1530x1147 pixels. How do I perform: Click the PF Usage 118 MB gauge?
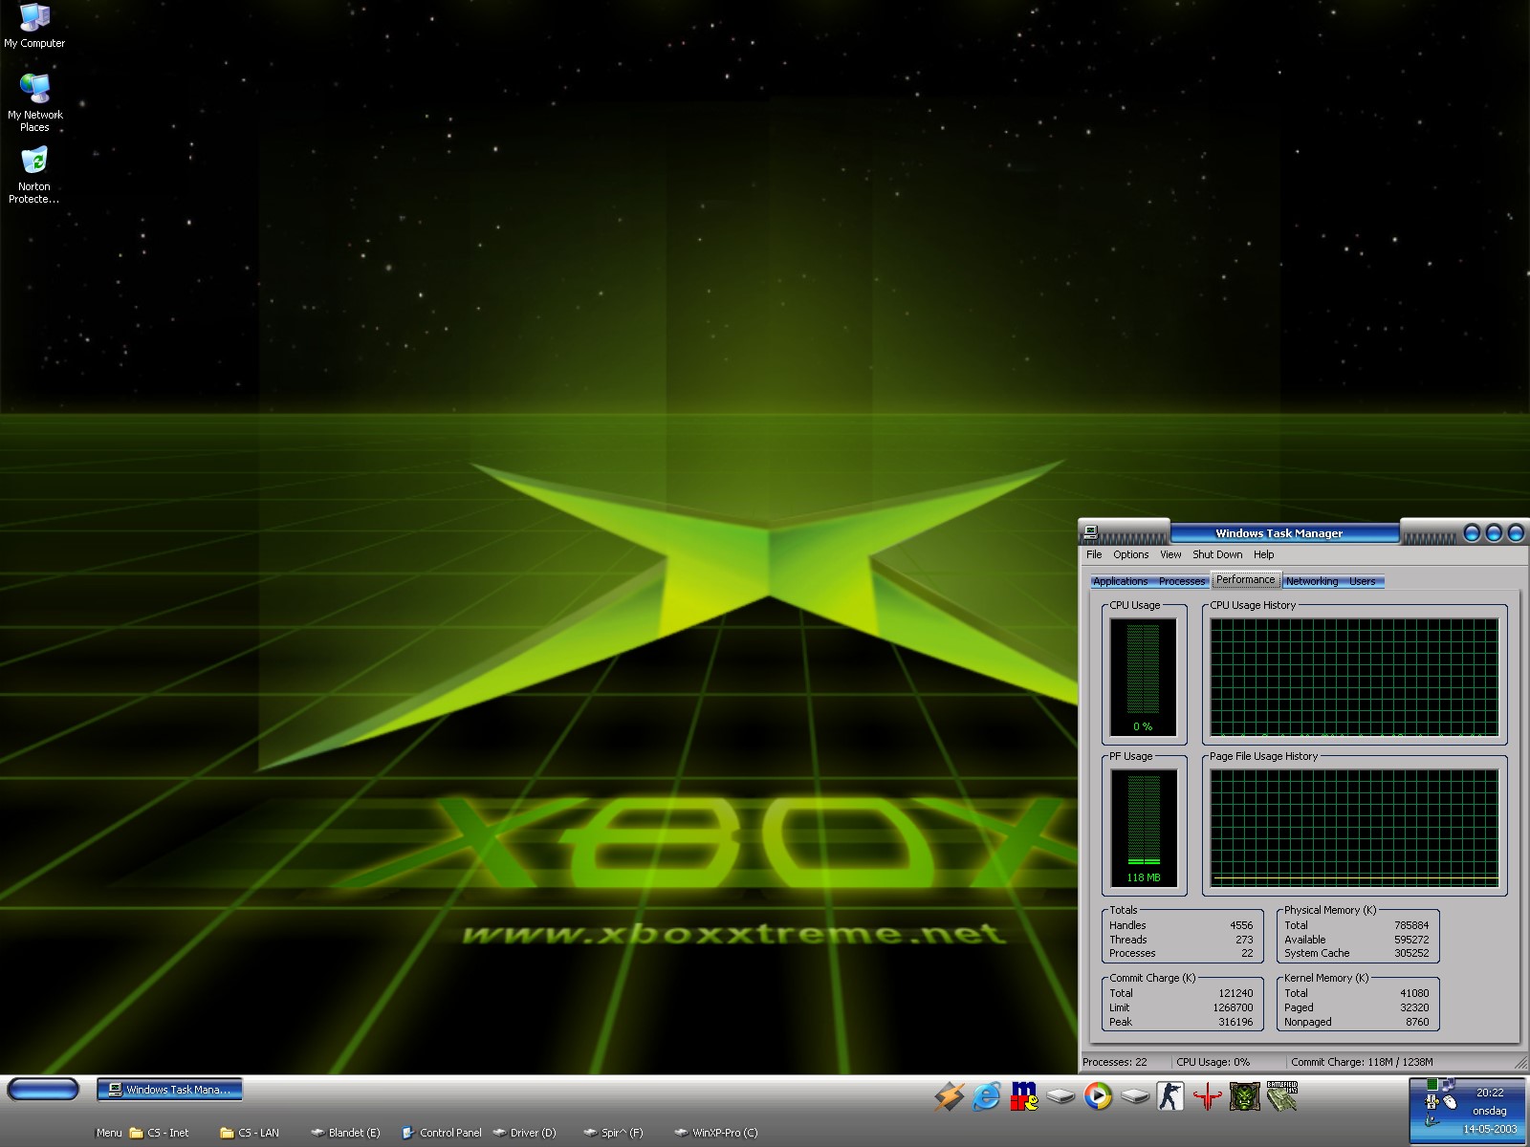click(x=1144, y=828)
